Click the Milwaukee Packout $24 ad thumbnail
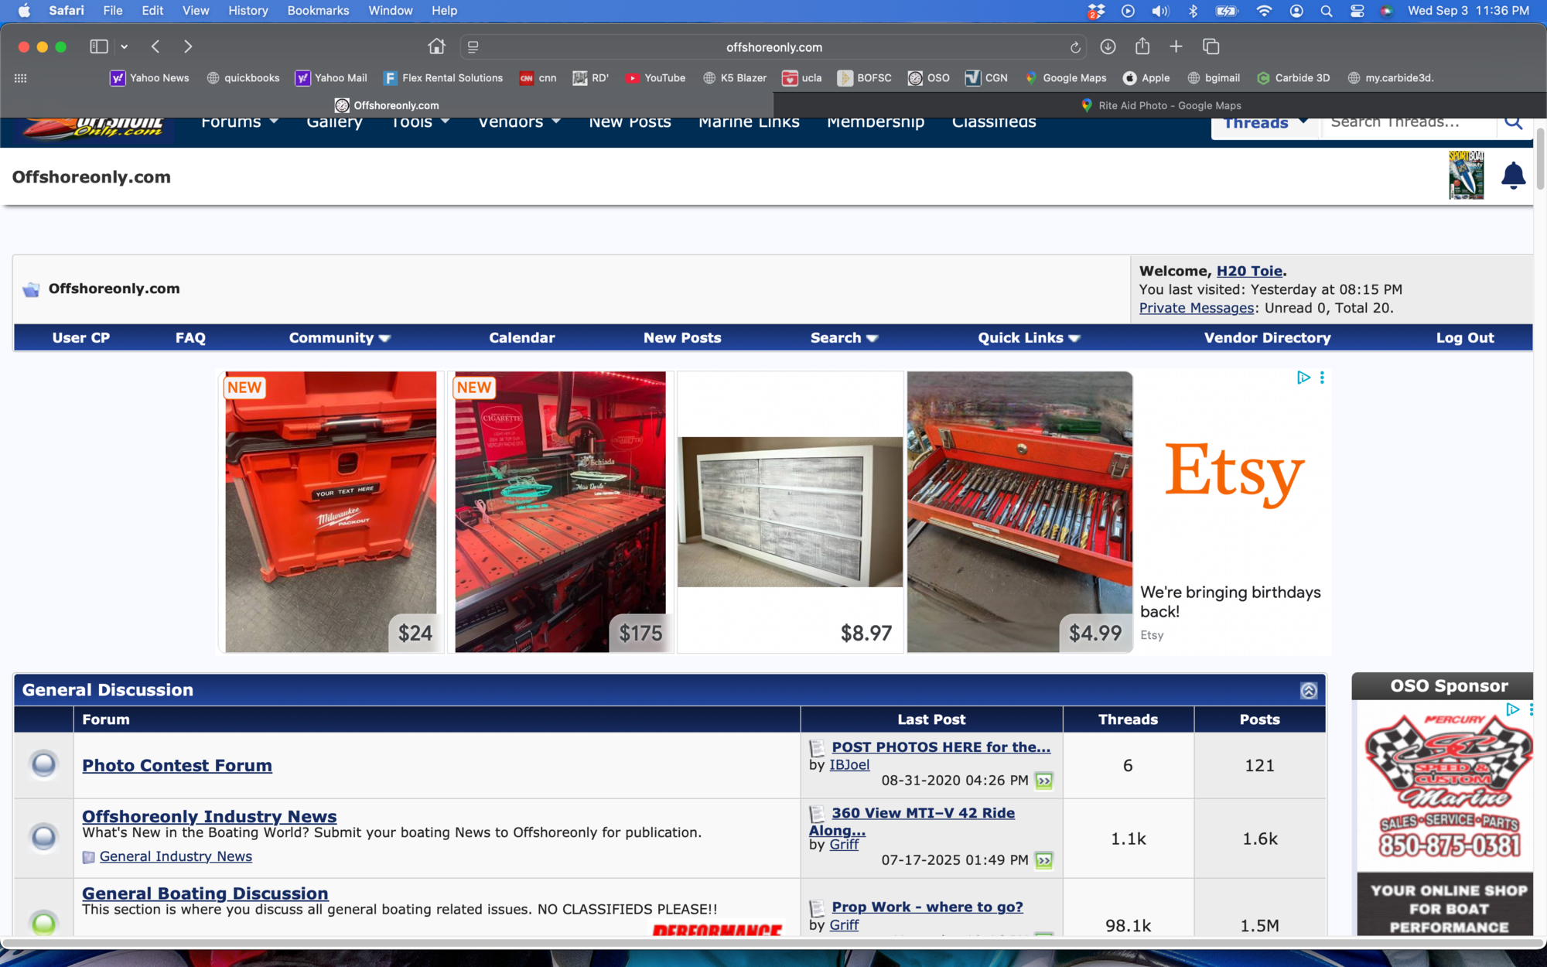Image resolution: width=1547 pixels, height=967 pixels. pos(330,511)
